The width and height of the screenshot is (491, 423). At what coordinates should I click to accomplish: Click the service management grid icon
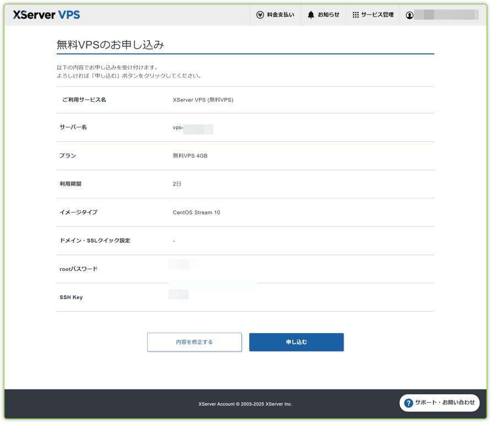coord(355,15)
